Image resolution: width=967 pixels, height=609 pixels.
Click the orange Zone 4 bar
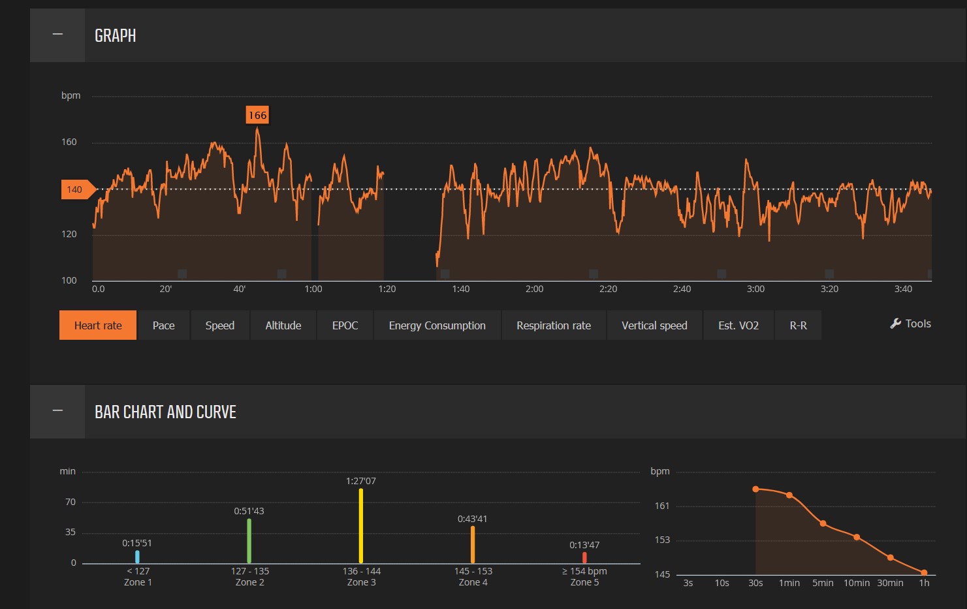pos(473,544)
